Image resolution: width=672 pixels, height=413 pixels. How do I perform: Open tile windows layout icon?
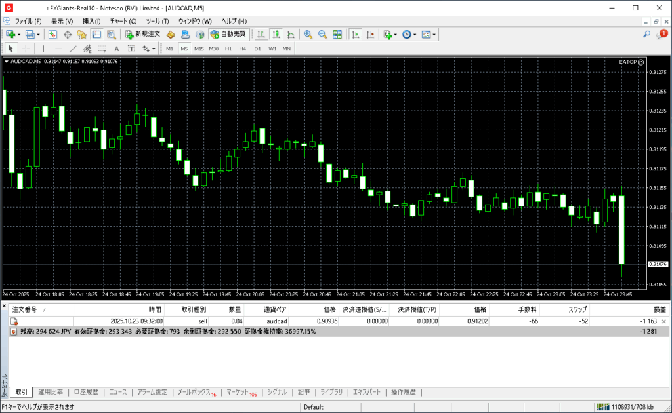click(337, 34)
